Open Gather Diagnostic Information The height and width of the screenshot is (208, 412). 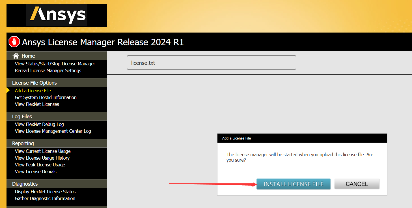(x=45, y=198)
